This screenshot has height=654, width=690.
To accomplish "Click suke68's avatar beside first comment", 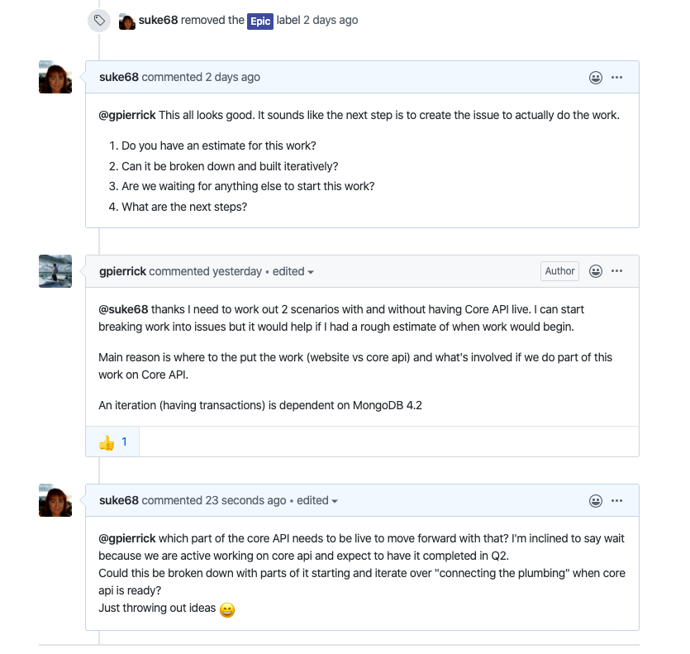I will point(55,77).
